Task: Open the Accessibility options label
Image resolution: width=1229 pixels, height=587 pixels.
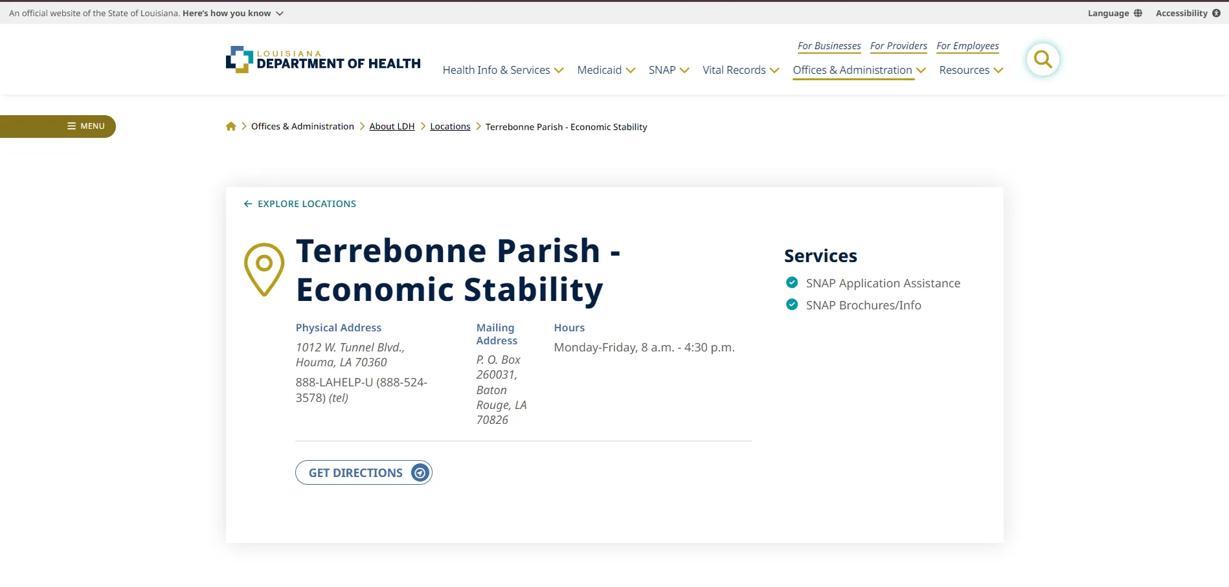Action: (x=1181, y=13)
